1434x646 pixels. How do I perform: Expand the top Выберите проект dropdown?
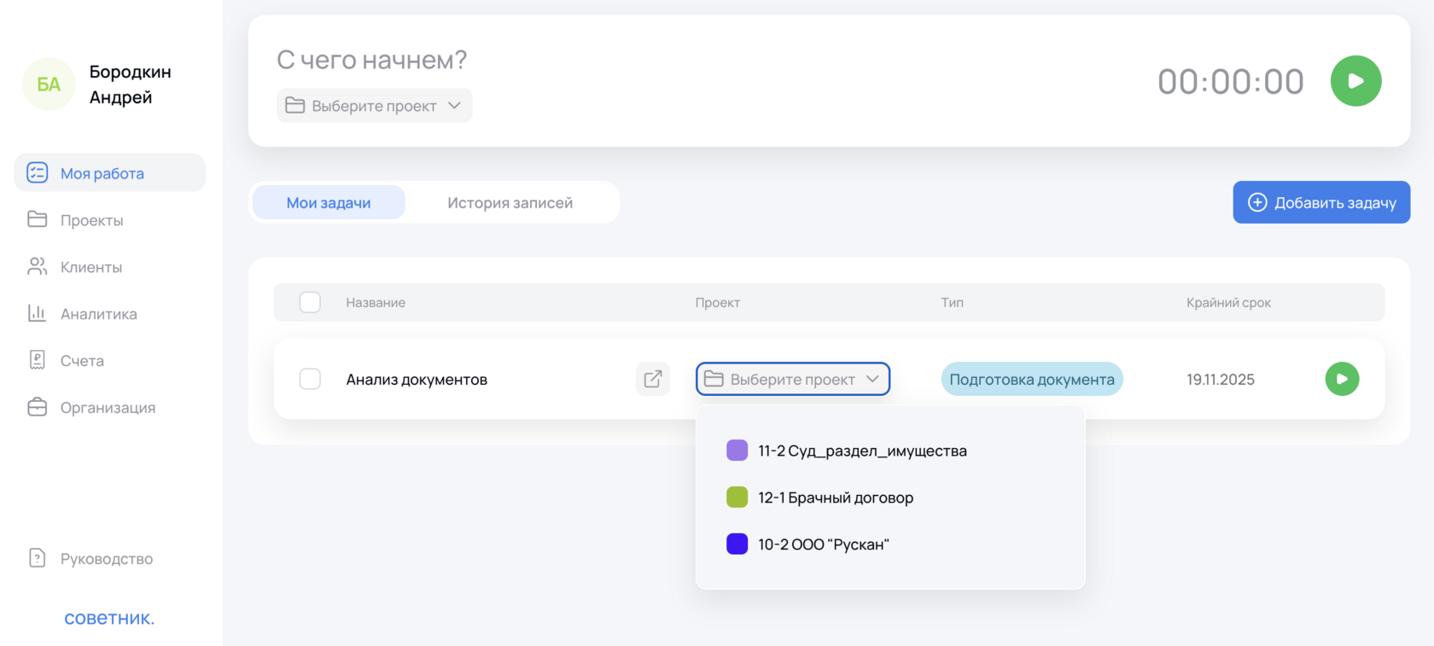point(374,106)
